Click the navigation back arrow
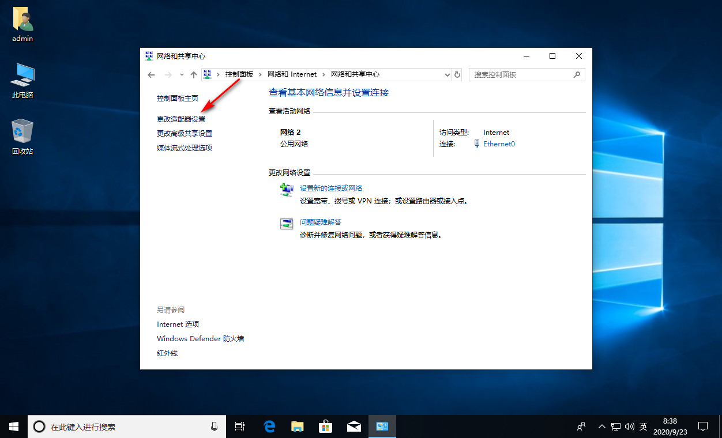Viewport: 722px width, 438px height. (151, 74)
